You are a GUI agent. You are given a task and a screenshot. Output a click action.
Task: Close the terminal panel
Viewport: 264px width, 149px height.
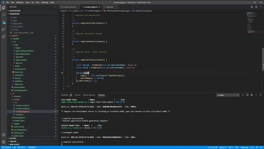(x=260, y=95)
